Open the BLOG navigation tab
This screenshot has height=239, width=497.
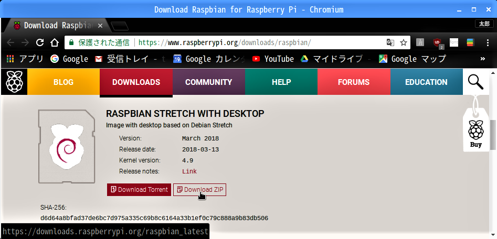[64, 82]
